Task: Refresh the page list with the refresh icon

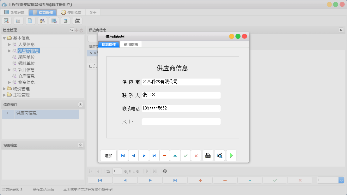Action: coord(164,171)
